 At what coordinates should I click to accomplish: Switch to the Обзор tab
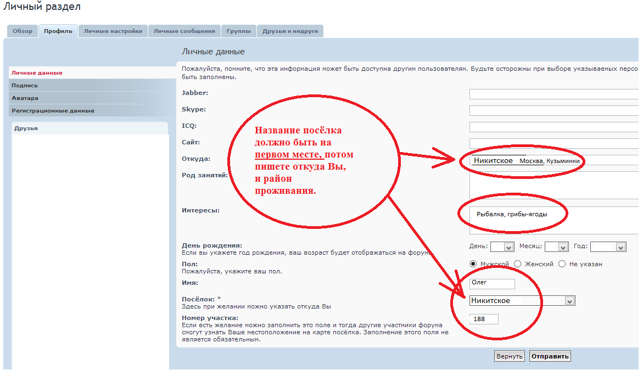[23, 31]
